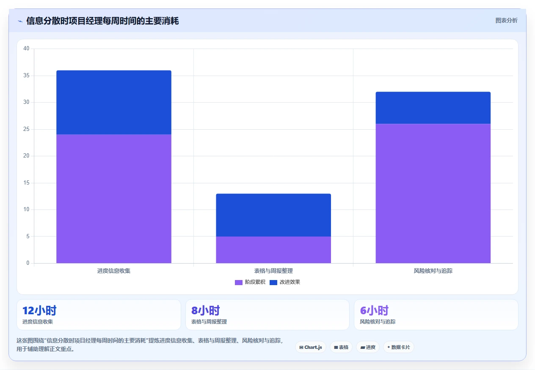The width and height of the screenshot is (535, 370).
Task: Select the 12小时 进度信息收集 data card
Action: pyautogui.click(x=99, y=315)
